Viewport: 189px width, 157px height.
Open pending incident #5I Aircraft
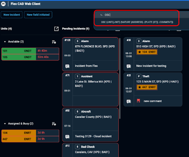pos(90,125)
